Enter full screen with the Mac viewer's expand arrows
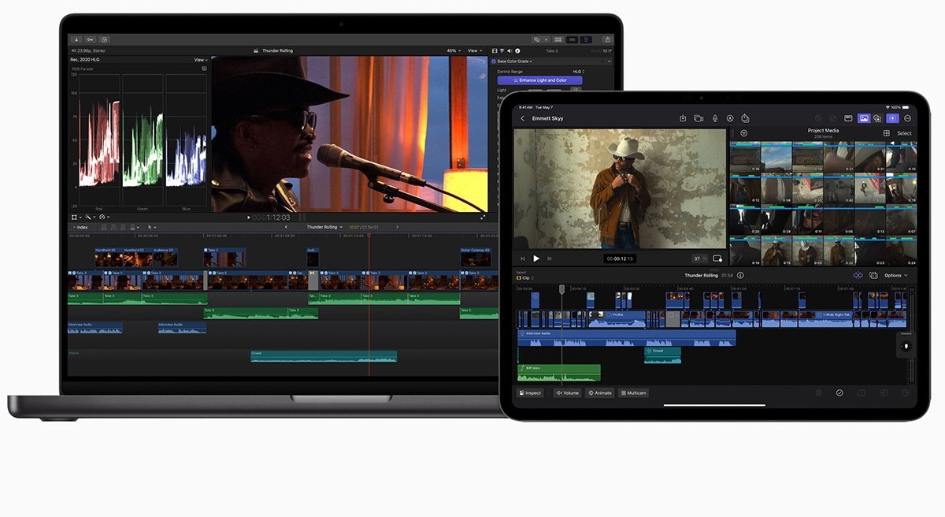Viewport: 945px width, 517px height. pos(483,218)
